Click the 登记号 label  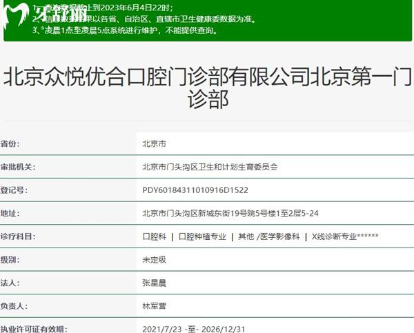tap(14, 190)
